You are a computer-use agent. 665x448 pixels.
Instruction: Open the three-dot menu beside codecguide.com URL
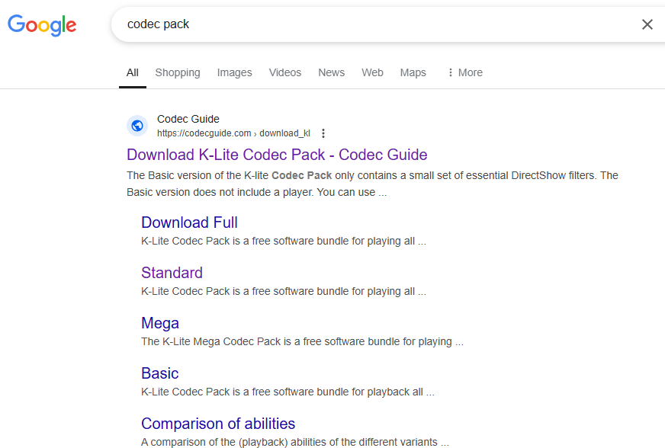(323, 133)
